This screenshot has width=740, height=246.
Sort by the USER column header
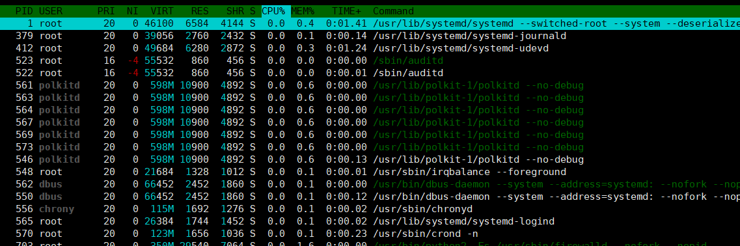coord(51,11)
